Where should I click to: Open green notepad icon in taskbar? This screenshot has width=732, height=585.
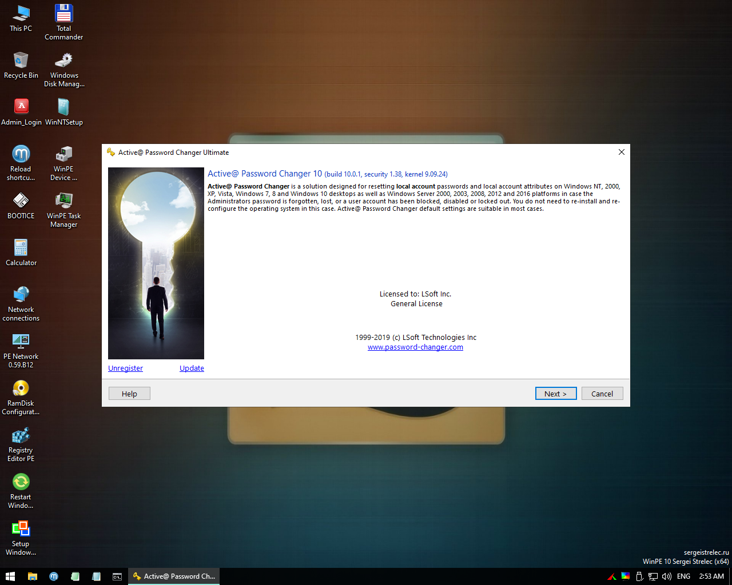pos(75,576)
